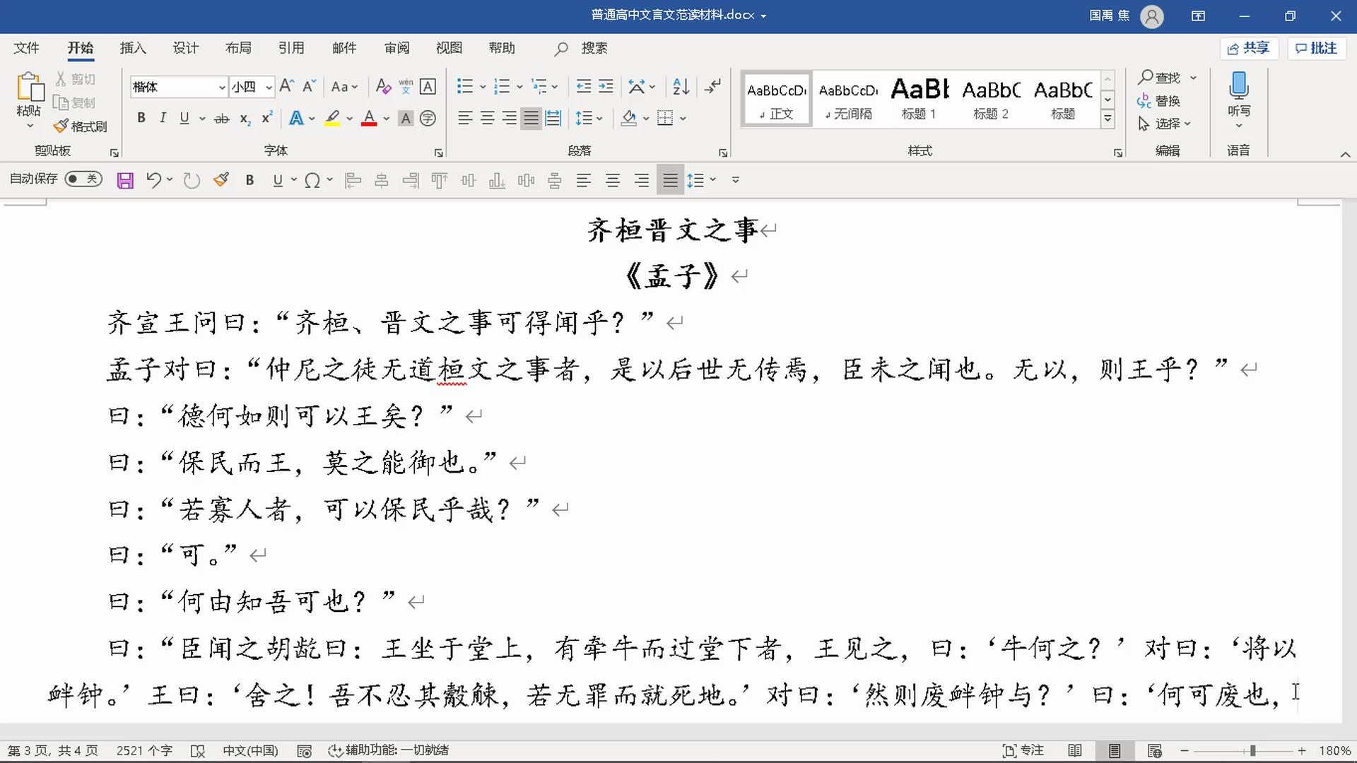Image resolution: width=1357 pixels, height=763 pixels.
Task: Click the Sort icon in the paragraph group
Action: 681,86
